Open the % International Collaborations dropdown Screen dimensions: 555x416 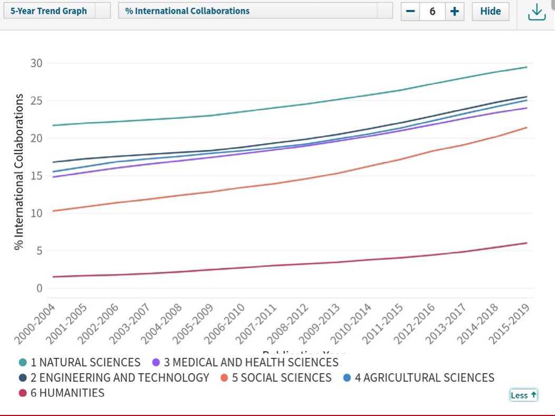click(x=255, y=11)
